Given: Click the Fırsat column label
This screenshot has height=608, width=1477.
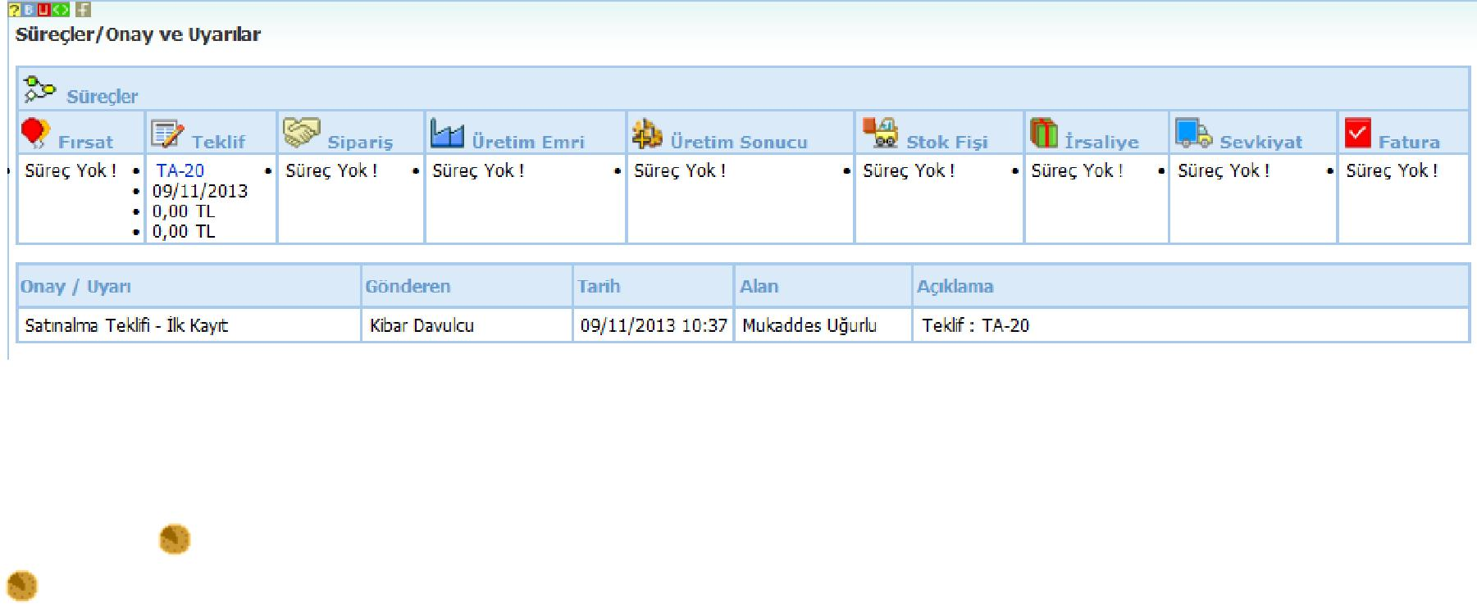Looking at the screenshot, I should pyautogui.click(x=85, y=142).
